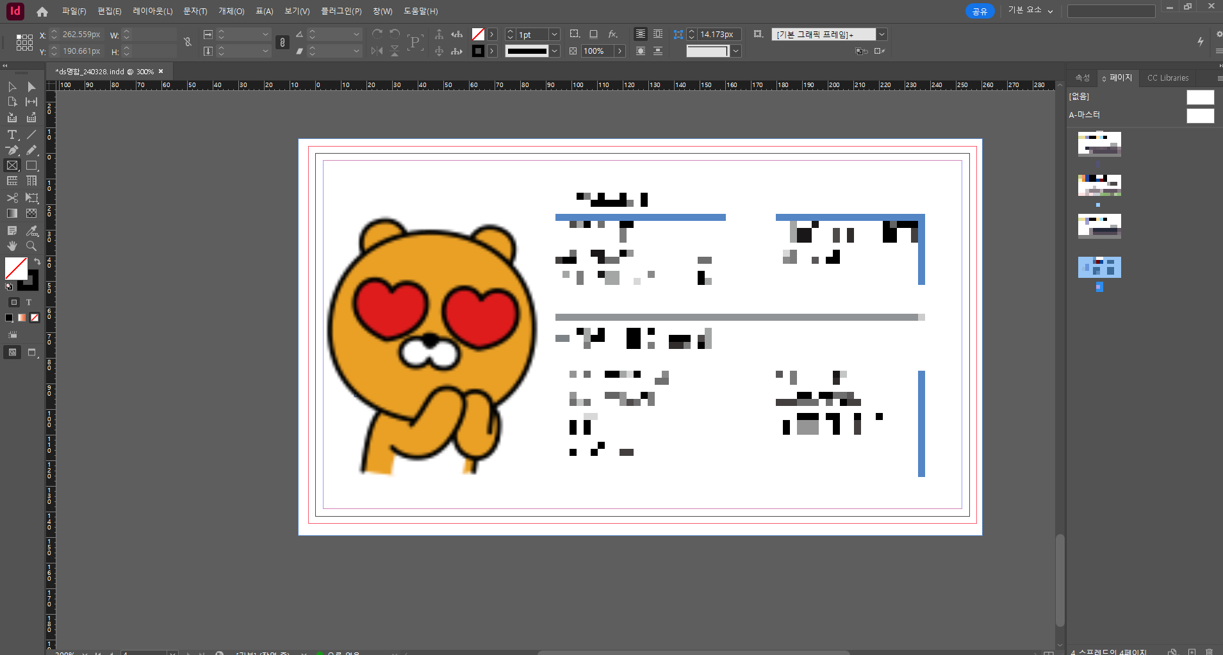Open stroke weight 1pt dropdown

pyautogui.click(x=555, y=34)
